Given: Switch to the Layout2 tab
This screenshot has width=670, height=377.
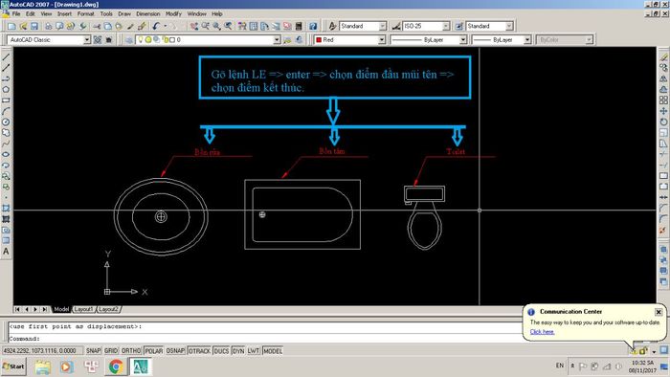Looking at the screenshot, I should click(x=108, y=309).
